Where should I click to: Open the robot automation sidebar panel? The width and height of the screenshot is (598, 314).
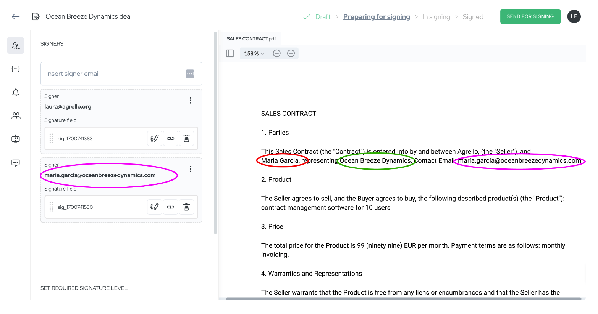click(x=16, y=139)
